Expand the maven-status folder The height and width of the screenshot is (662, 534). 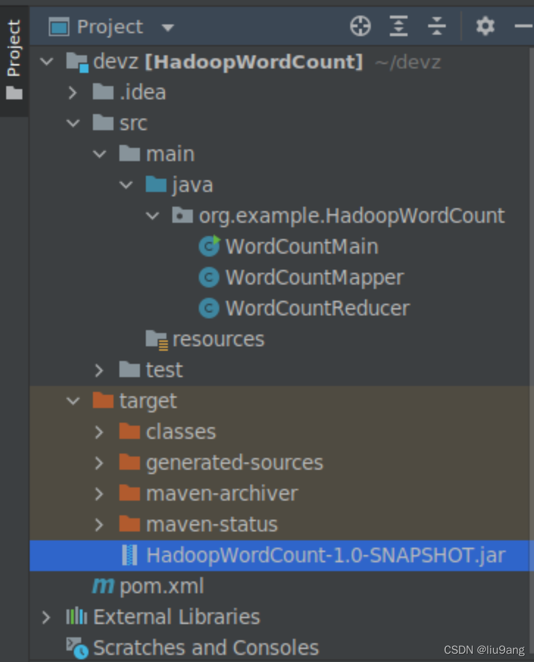99,524
